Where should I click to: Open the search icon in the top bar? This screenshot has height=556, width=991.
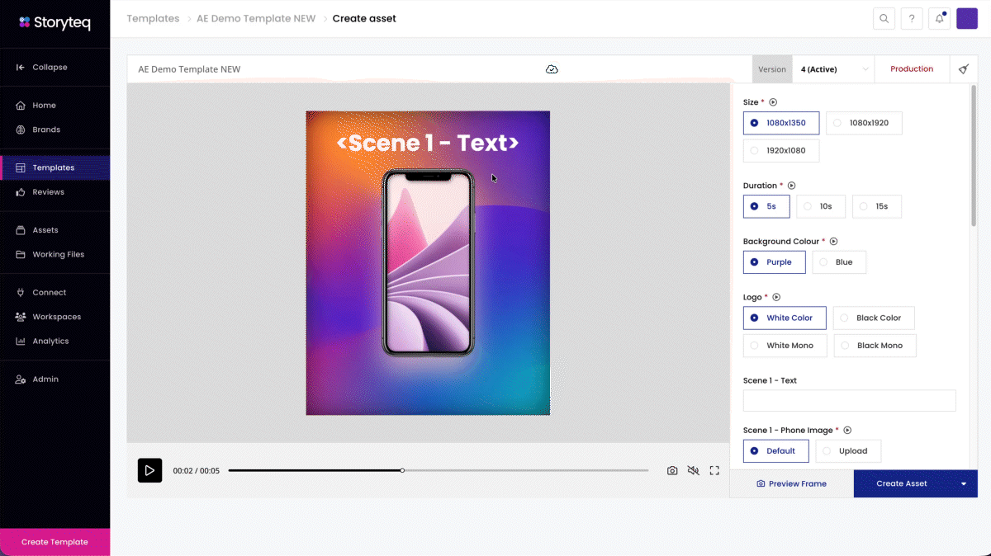pos(884,18)
